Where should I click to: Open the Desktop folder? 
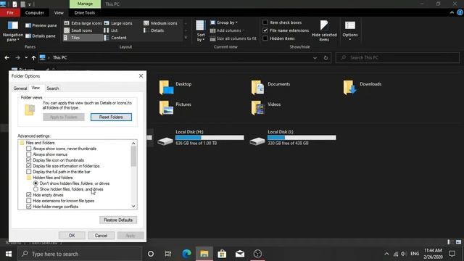(175, 88)
